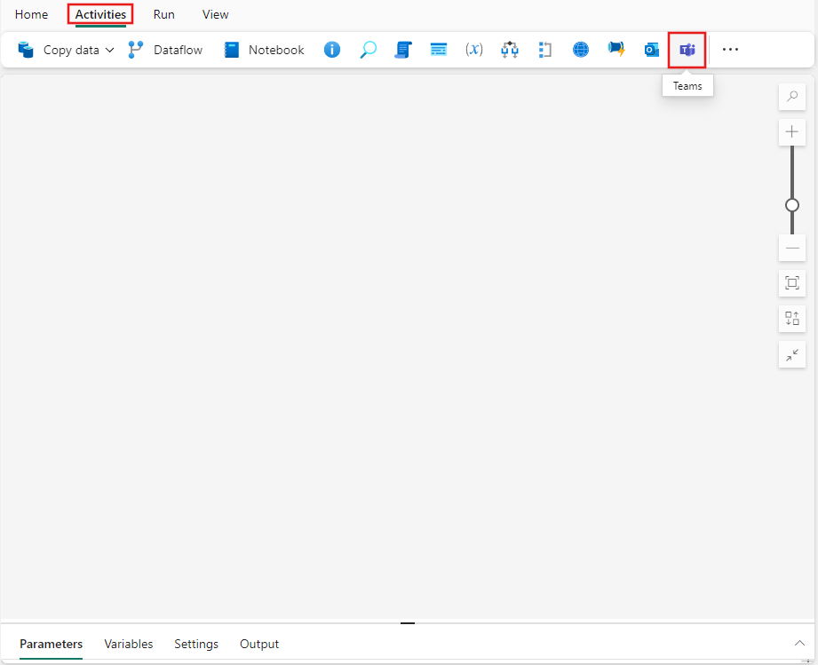
Task: Click the zoom slider handle
Action: pyautogui.click(x=792, y=205)
